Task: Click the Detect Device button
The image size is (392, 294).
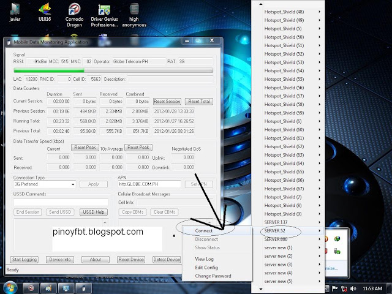Action: (167, 260)
